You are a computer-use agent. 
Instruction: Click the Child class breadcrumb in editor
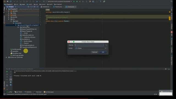(48, 10)
